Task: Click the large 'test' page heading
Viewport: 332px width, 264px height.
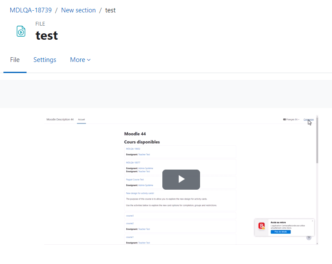Action: point(47,35)
